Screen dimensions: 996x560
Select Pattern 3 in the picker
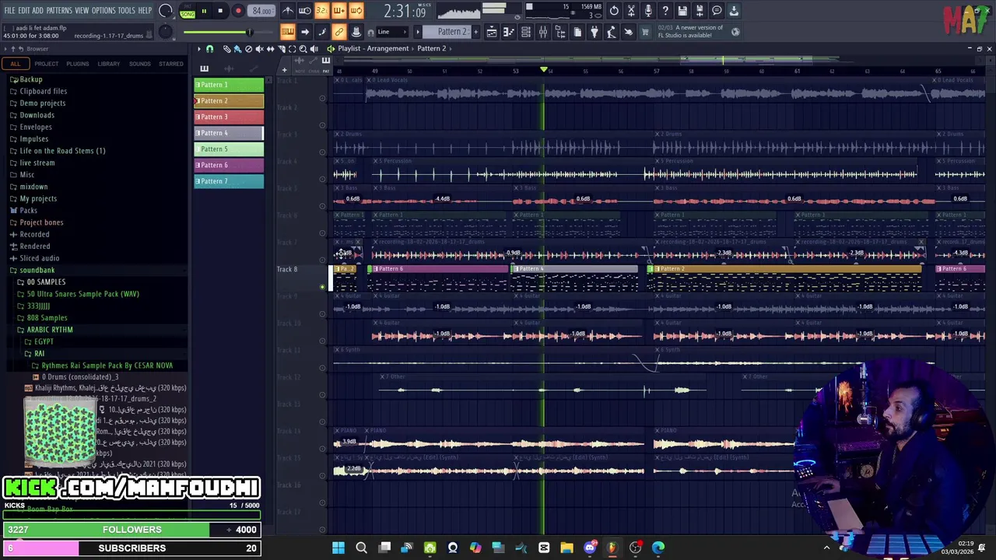[229, 117]
